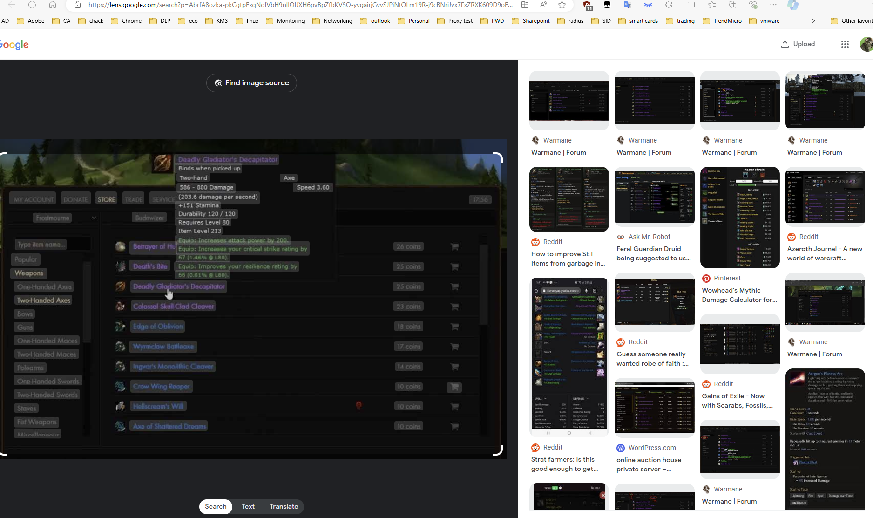
Task: Open the KMS bookmarks folder
Action: (217, 21)
